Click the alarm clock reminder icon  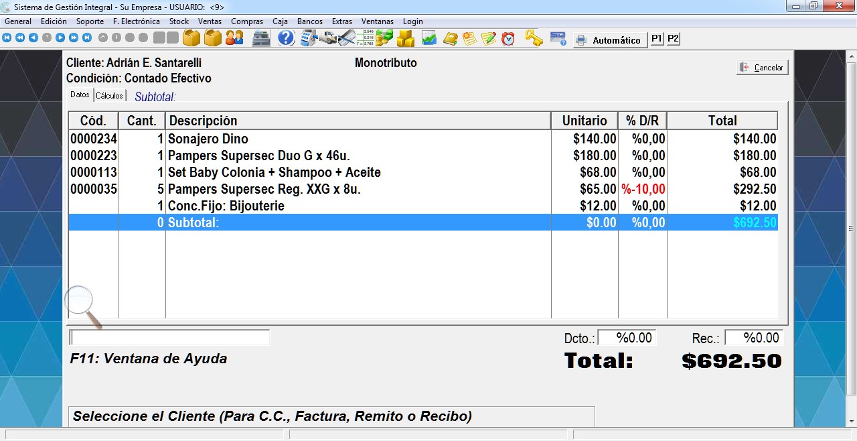tap(508, 39)
